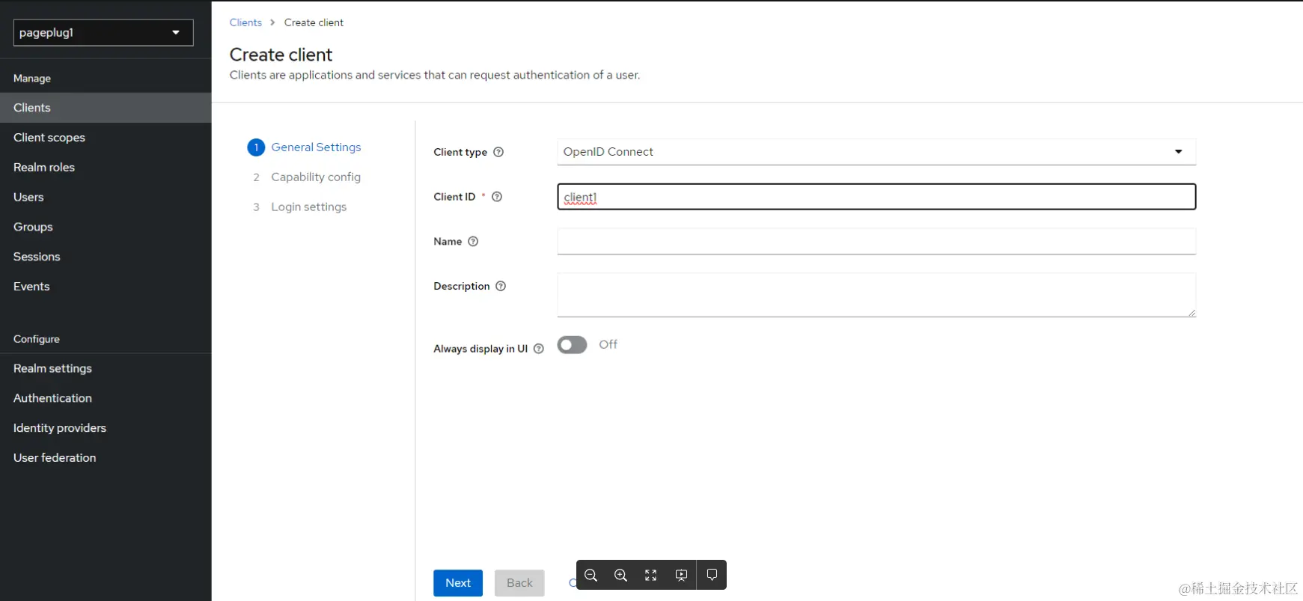Toggle the Always display in UI switch
This screenshot has height=601, width=1303.
click(572, 345)
